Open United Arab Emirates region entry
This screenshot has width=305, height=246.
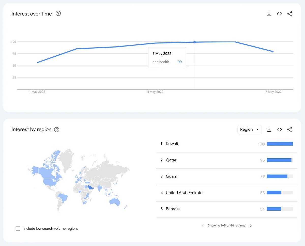[x=185, y=193]
